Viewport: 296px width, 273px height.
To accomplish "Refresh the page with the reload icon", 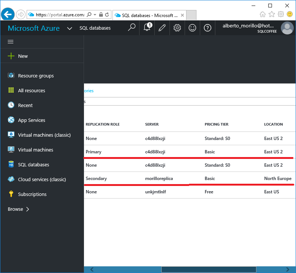I will [x=107, y=14].
